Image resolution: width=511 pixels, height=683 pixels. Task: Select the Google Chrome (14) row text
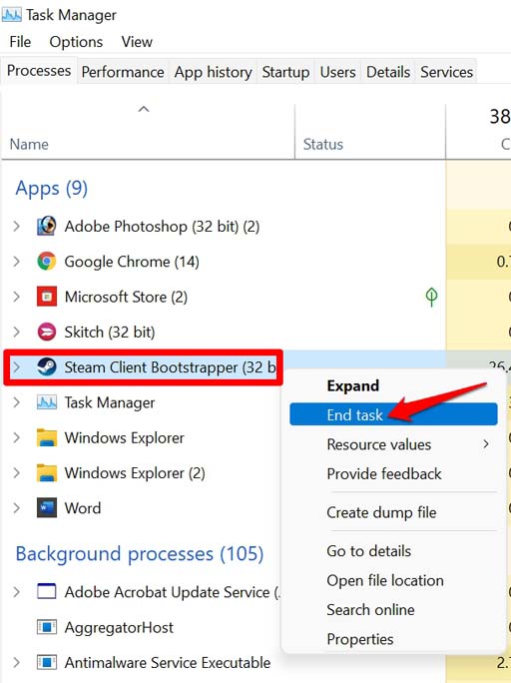[x=132, y=262]
